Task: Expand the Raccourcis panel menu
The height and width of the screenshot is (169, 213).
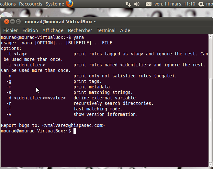Action: tap(30, 4)
